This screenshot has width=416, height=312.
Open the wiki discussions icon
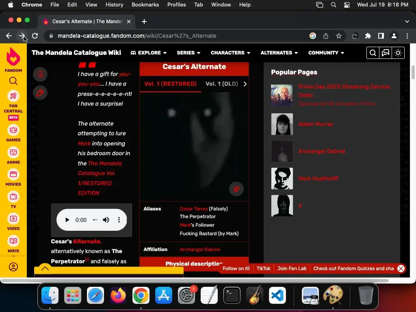(385, 53)
